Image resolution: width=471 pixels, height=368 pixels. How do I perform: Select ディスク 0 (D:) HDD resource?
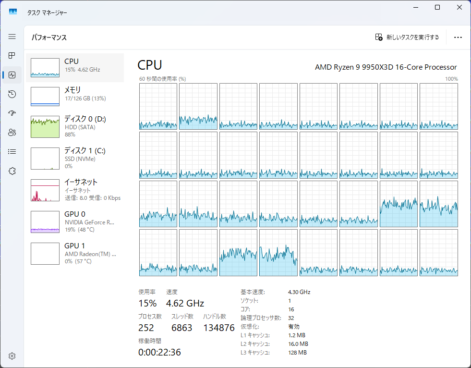(x=75, y=126)
